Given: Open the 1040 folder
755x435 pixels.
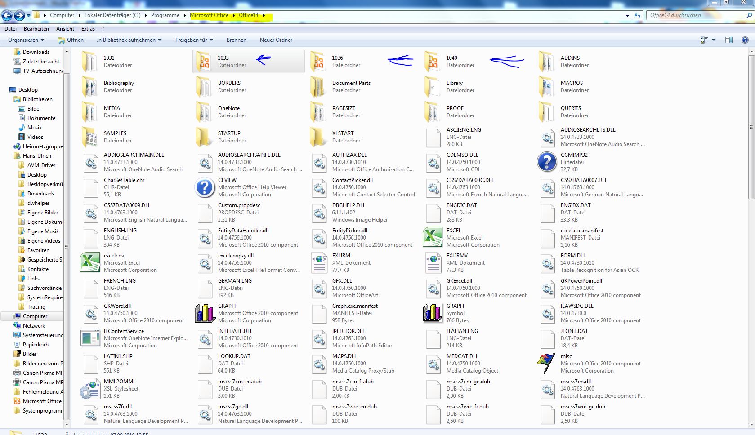Looking at the screenshot, I should [x=433, y=61].
